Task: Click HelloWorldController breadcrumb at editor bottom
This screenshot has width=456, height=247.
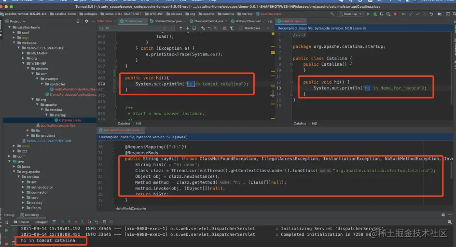Action: coord(131,208)
